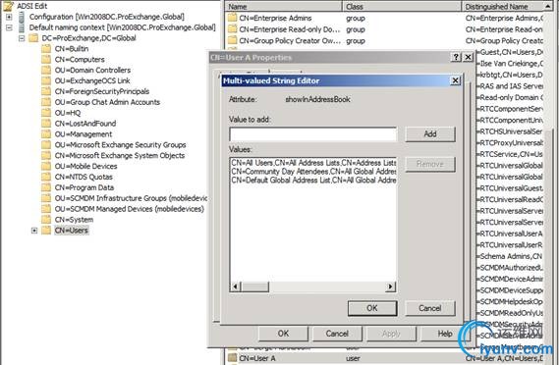Click the Values list left scroll arrow
The height and width of the screenshot is (365, 559).
236,287
